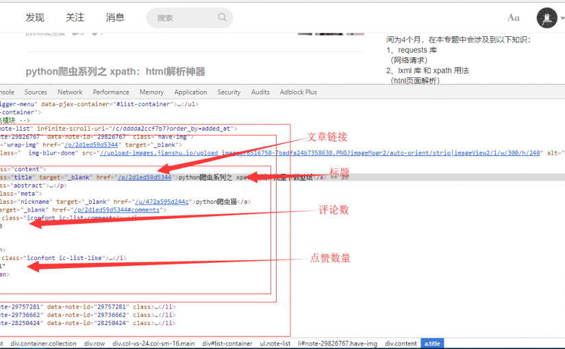The width and height of the screenshot is (565, 349).
Task: Open the Application devtools tab
Action: 190,92
